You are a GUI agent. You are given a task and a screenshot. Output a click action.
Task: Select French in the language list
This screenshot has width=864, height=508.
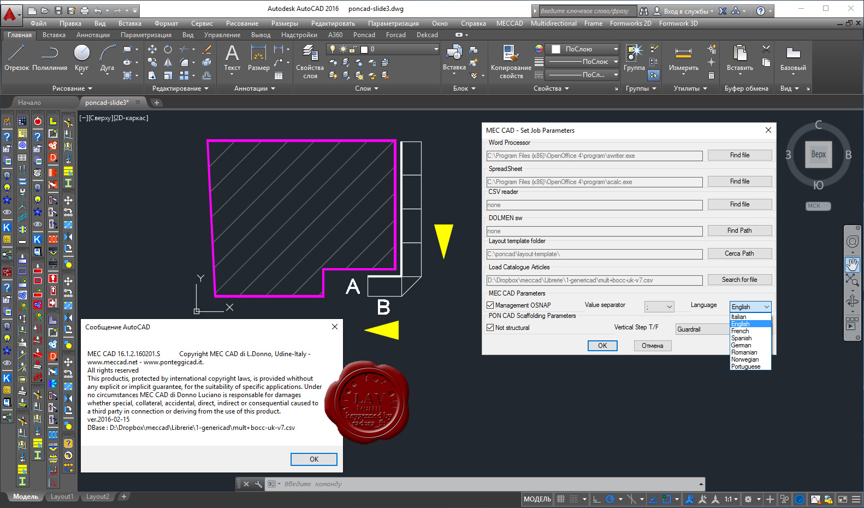(750, 331)
